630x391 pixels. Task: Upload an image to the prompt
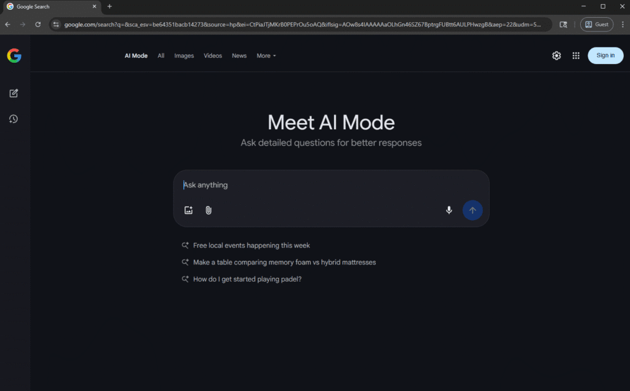tap(188, 210)
